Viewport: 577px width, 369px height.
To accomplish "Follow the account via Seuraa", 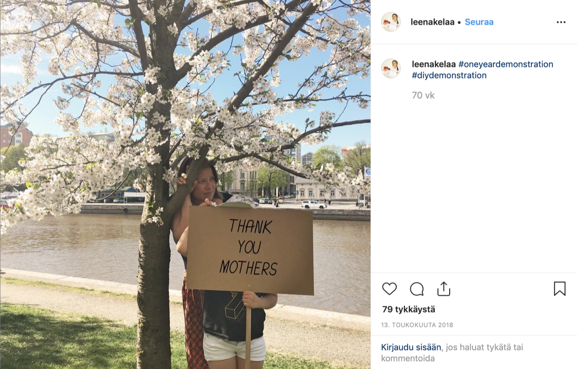I will click(x=479, y=22).
